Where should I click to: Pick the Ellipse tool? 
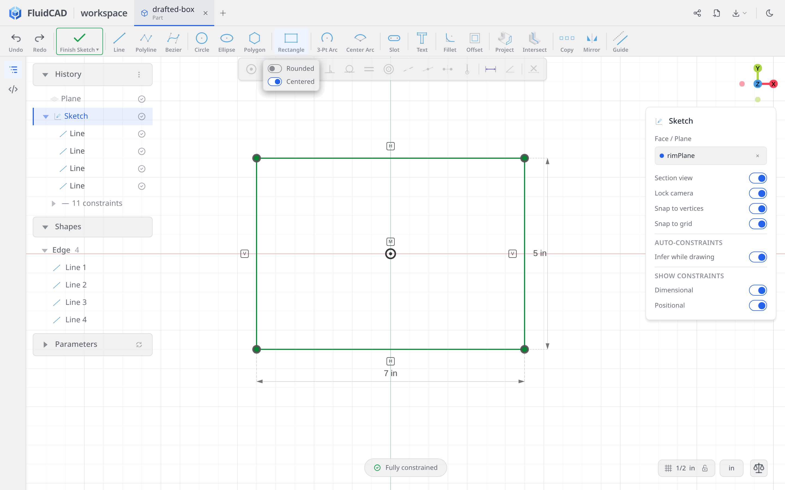point(227,42)
